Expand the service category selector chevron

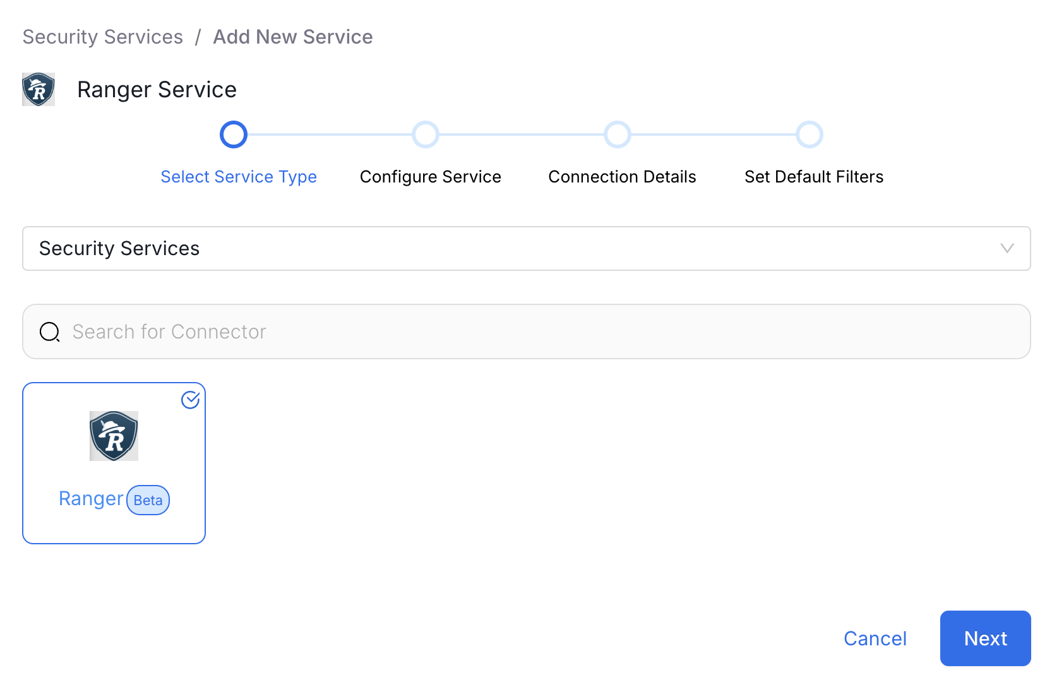[x=1008, y=248]
